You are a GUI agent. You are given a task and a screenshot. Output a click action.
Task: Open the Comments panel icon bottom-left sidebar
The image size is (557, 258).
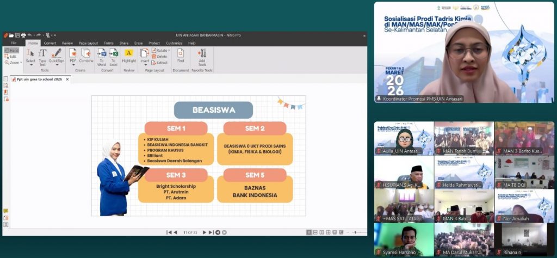coord(5,211)
